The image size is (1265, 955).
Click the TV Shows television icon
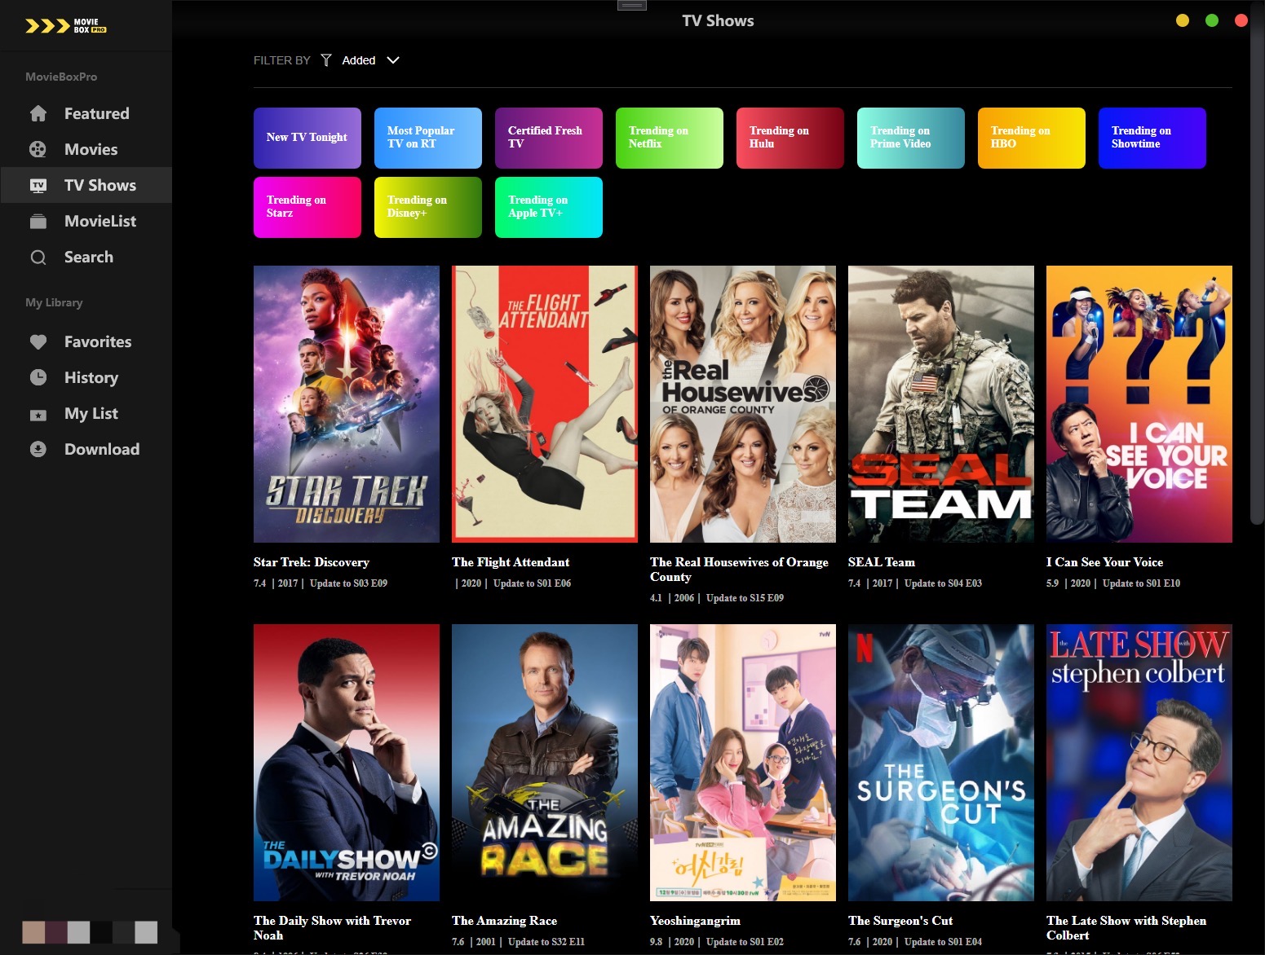point(38,185)
